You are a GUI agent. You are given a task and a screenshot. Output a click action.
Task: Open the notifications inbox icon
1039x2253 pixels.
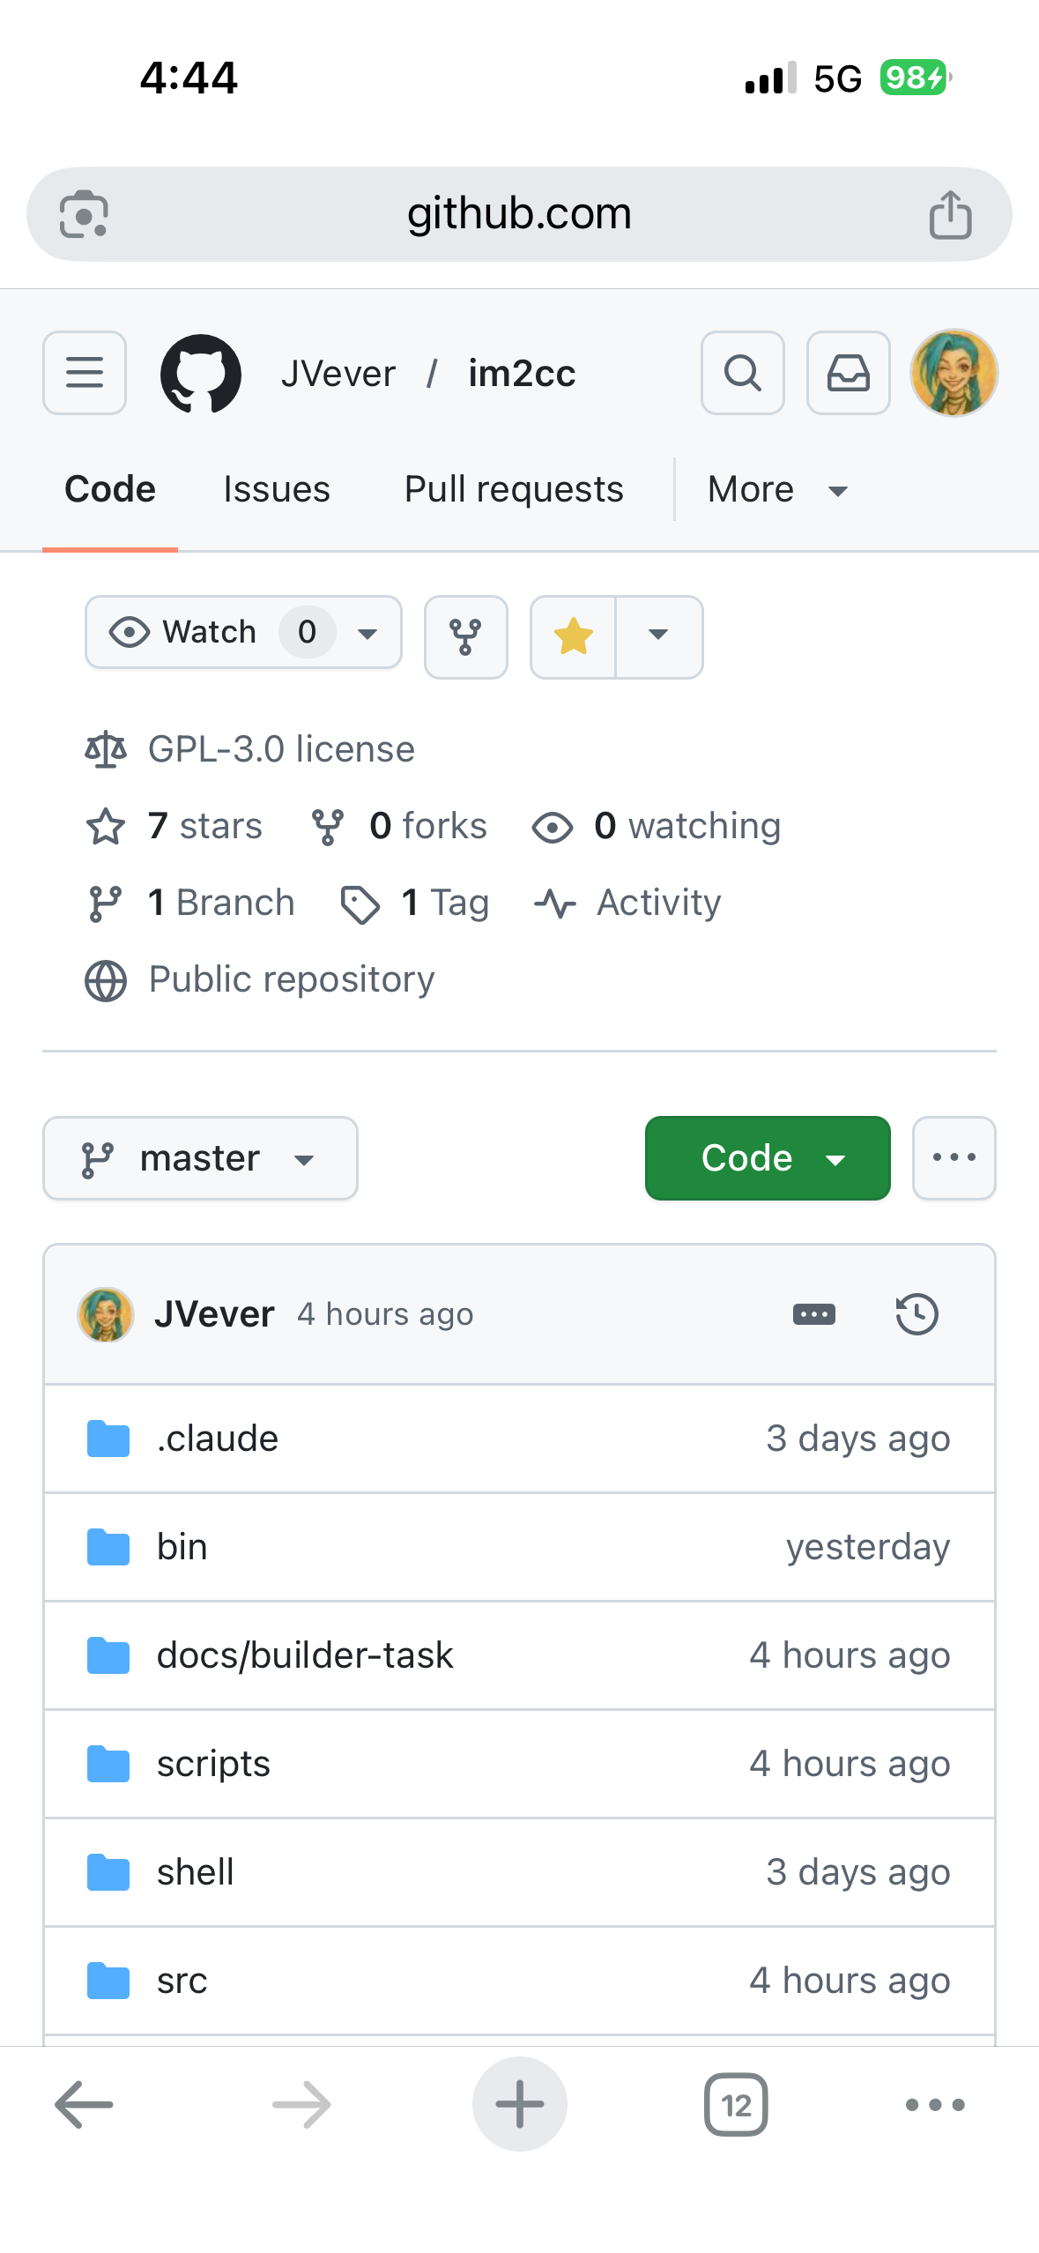848,373
